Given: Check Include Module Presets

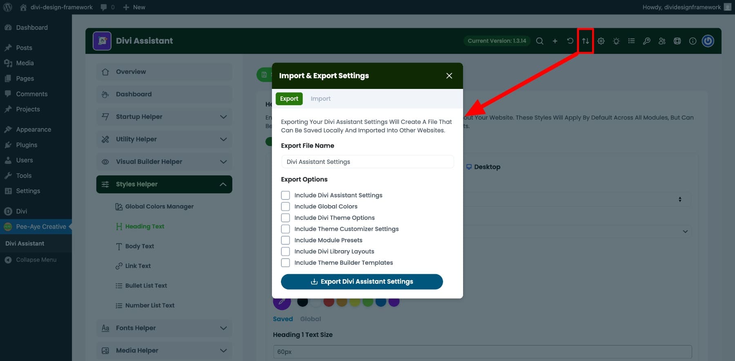Looking at the screenshot, I should (x=285, y=240).
